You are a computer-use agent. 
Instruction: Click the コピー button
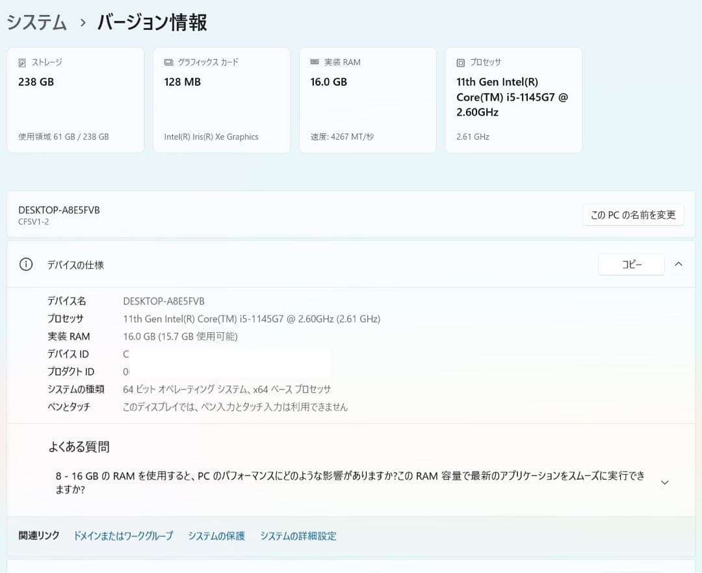click(630, 264)
